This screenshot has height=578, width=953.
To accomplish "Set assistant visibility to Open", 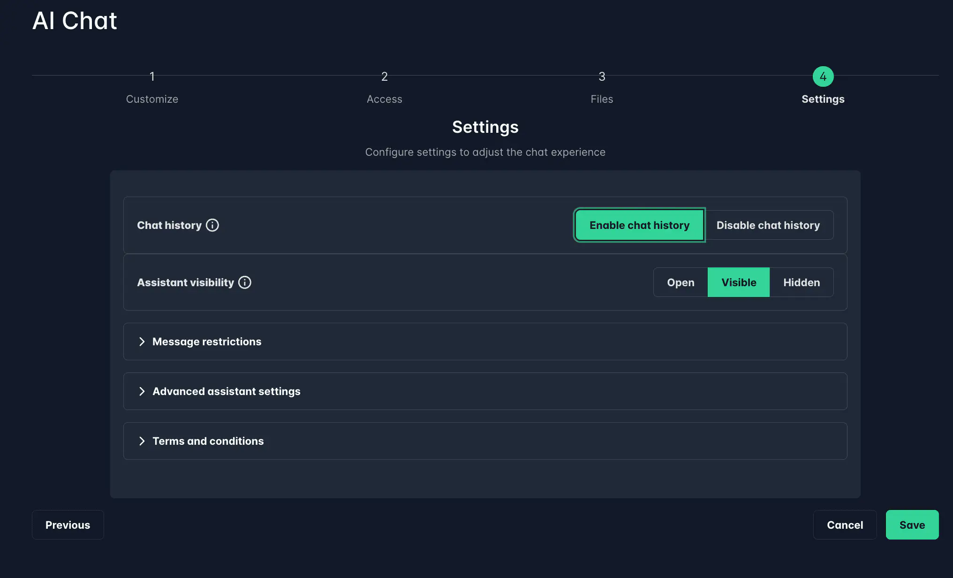I will (681, 282).
